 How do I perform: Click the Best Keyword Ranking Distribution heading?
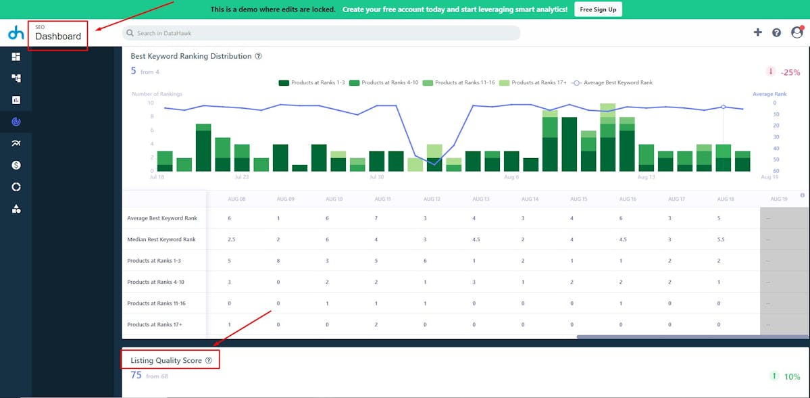coord(191,56)
